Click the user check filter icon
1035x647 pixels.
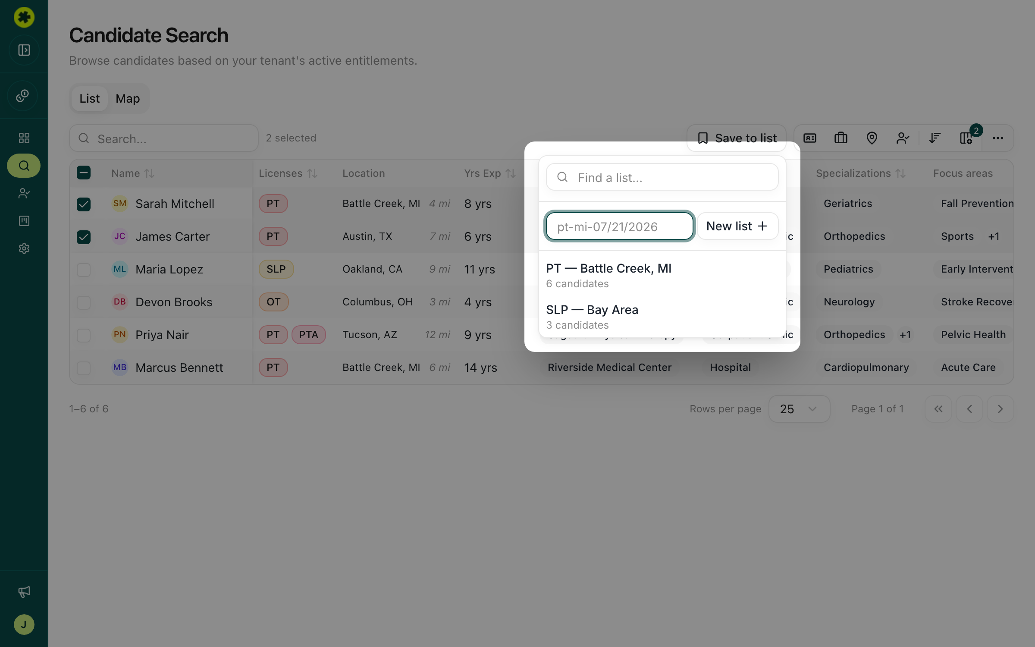click(903, 138)
